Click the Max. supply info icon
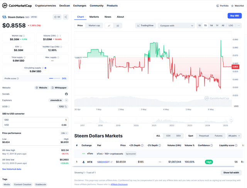This screenshot has width=247, height=188. click(x=58, y=58)
